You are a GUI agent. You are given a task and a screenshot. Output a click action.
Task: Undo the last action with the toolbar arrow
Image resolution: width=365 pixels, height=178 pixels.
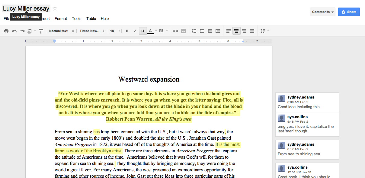point(14,31)
